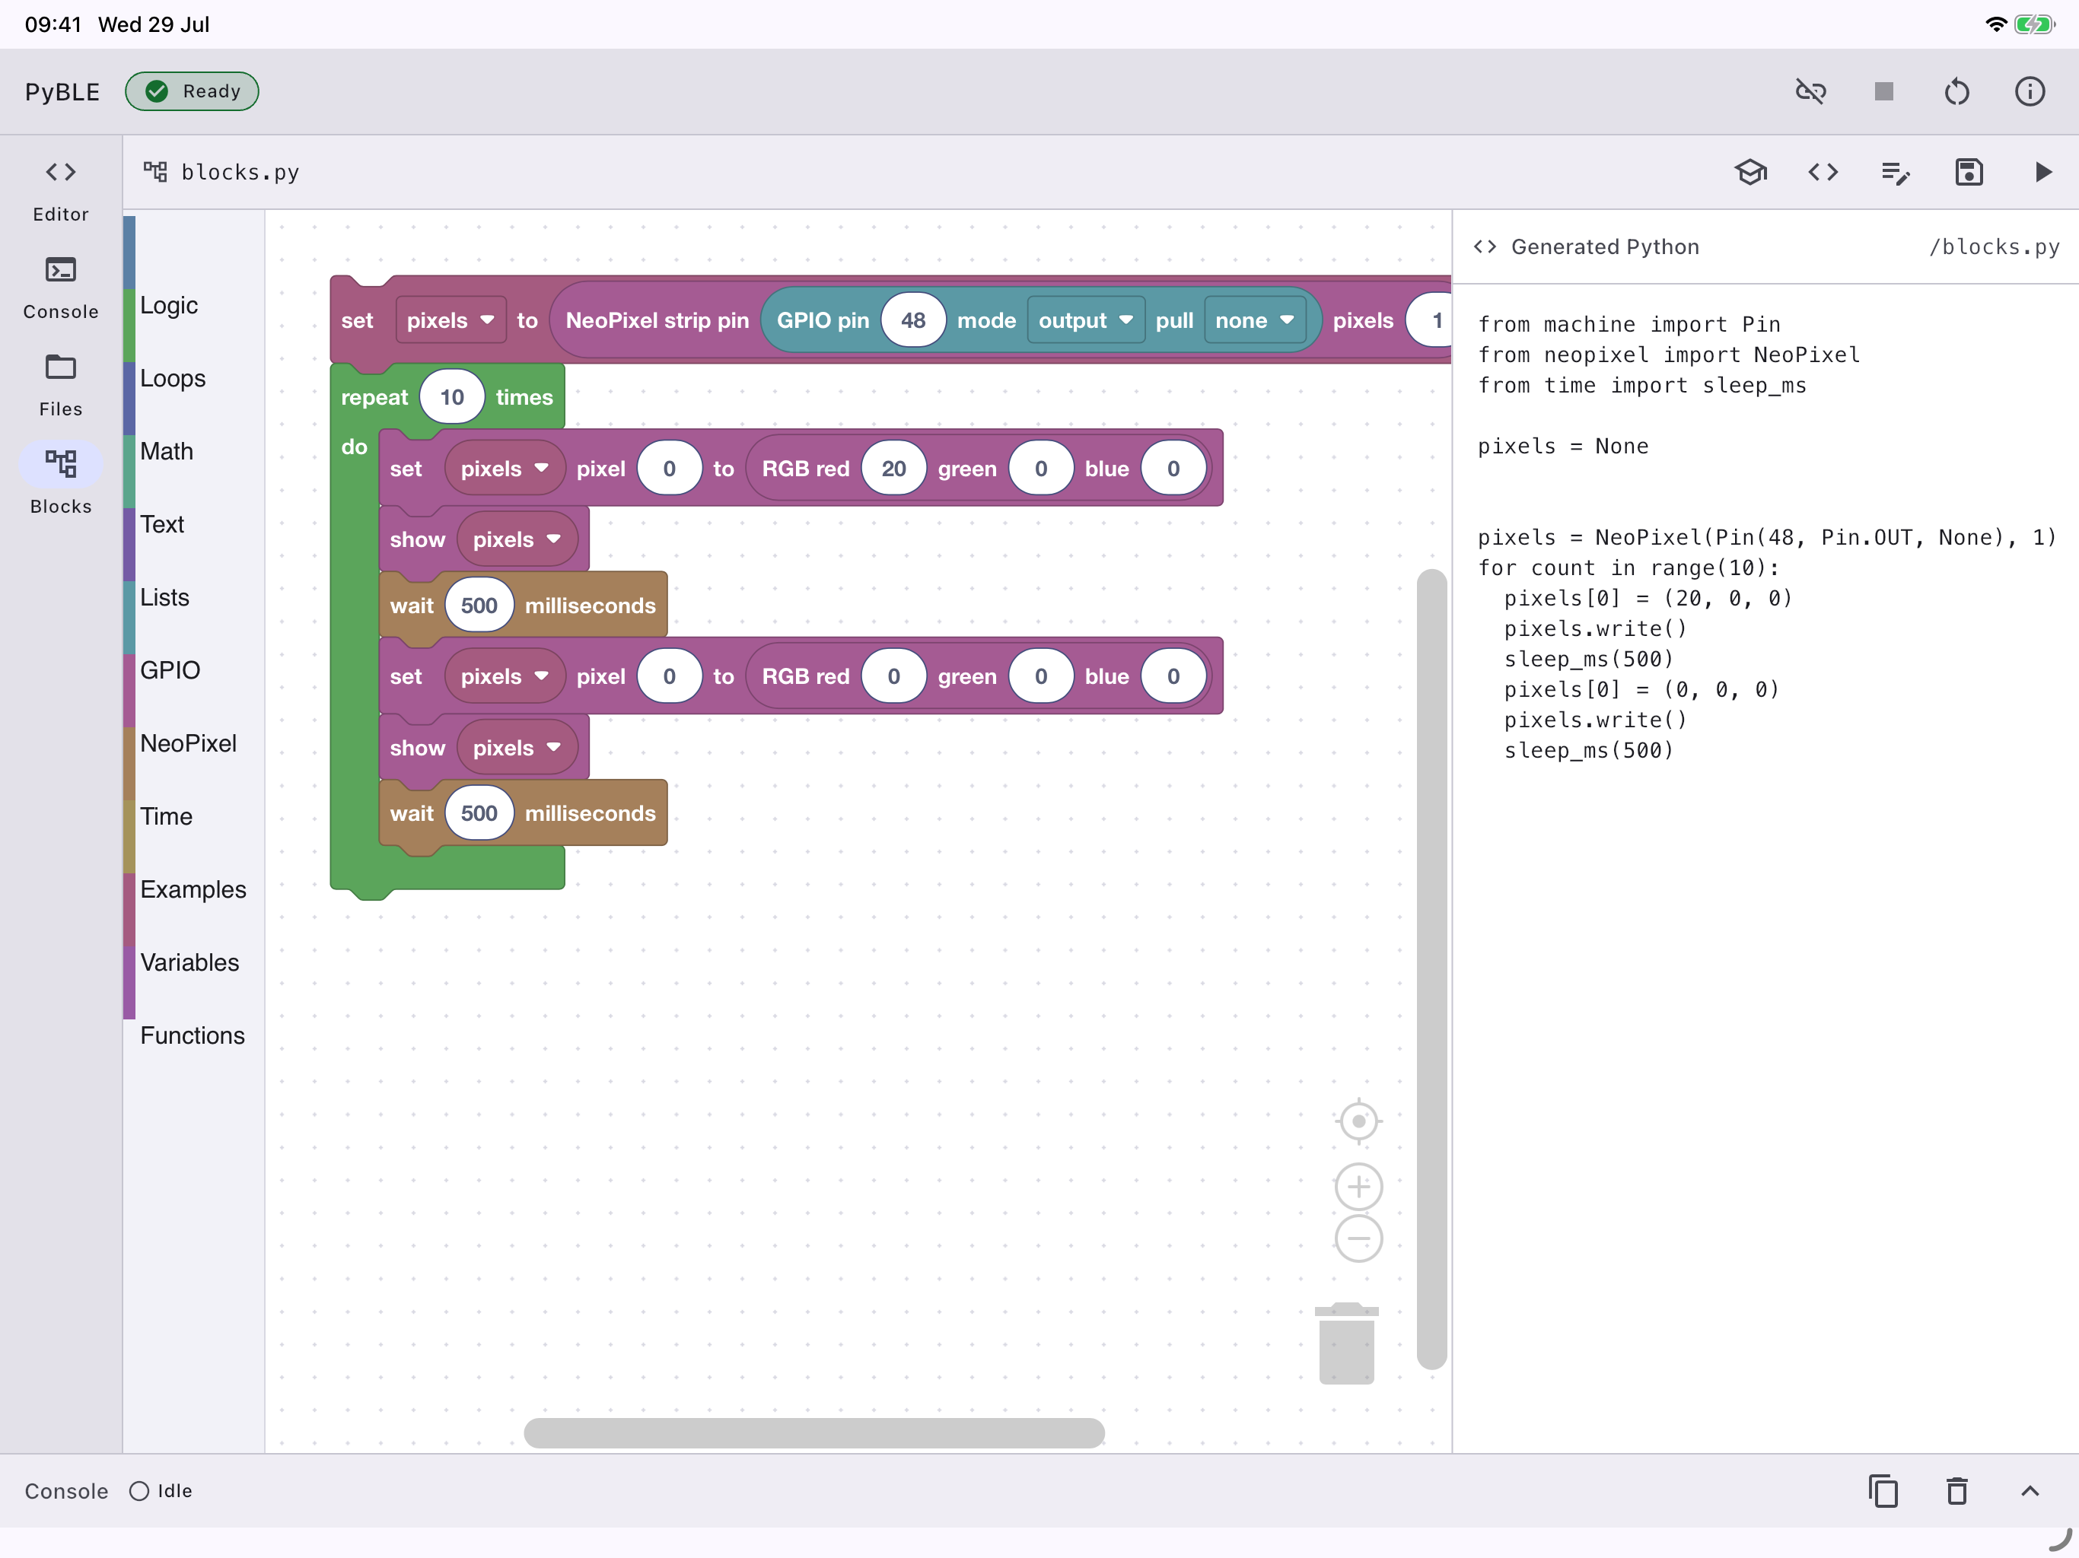Viewport: 2079px width, 1558px height.
Task: Click 'from neopixel import NeoPixel' line
Action: coord(1668,355)
